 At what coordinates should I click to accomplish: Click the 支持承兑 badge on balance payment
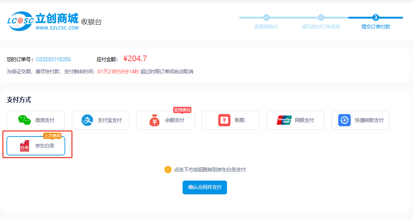(x=182, y=110)
